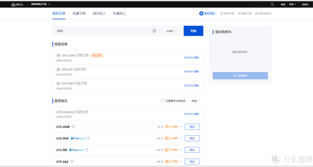The width and height of the screenshot is (313, 167).
Task: Add zbfs.club to cart
Action: [192, 127]
